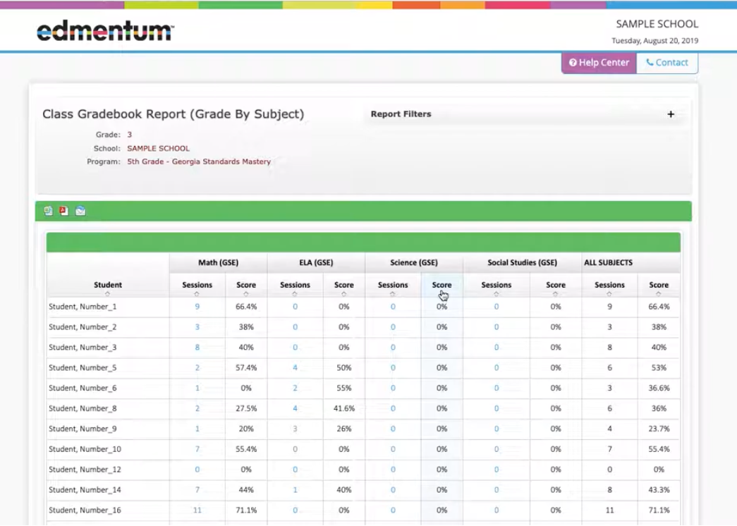Open Math sessions for Student Number_16
Image resolution: width=737 pixels, height=526 pixels.
click(197, 510)
